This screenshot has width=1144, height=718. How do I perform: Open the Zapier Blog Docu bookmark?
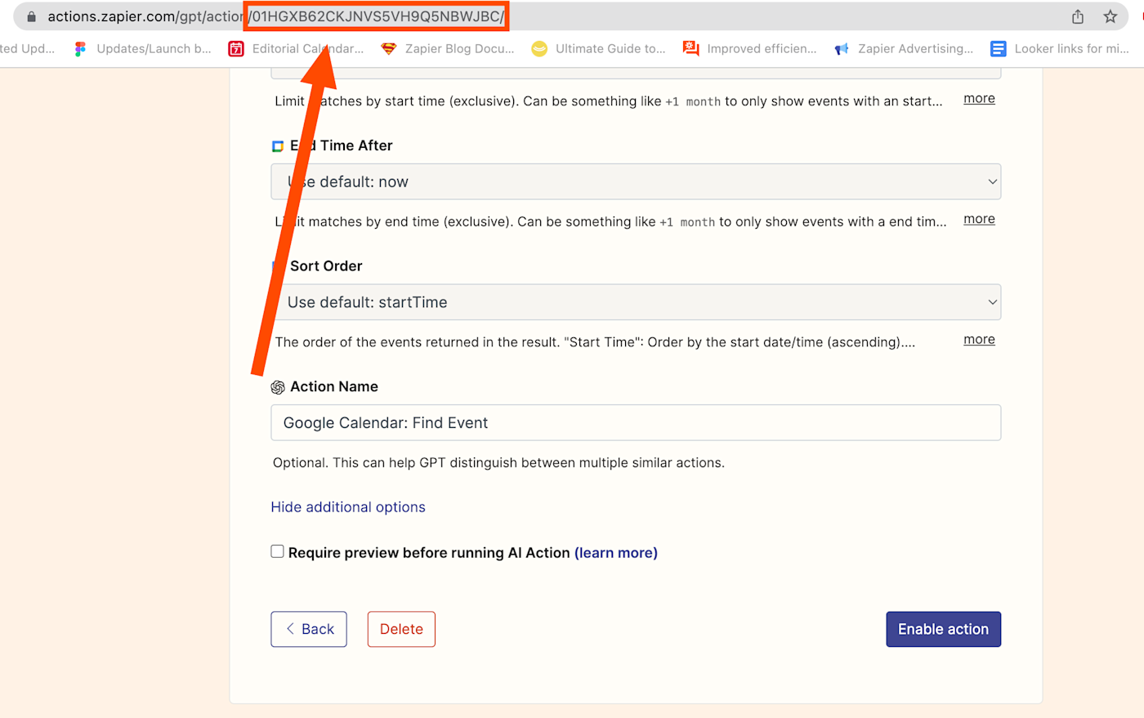coord(448,49)
